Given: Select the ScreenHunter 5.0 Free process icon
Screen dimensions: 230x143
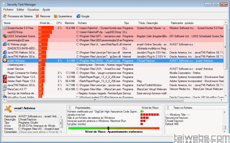Looking at the screenshot, I should tap(5, 28).
